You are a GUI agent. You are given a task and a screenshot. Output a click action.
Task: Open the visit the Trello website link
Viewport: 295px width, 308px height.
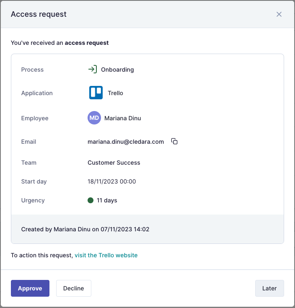[106, 255]
